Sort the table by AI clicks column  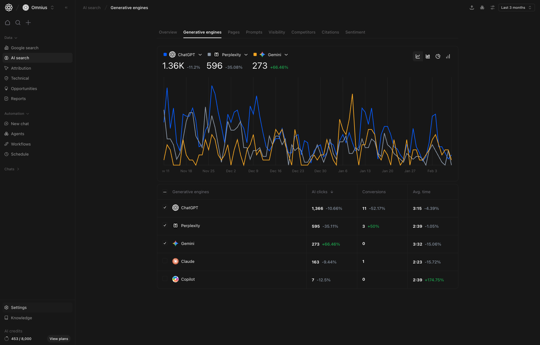coord(322,192)
